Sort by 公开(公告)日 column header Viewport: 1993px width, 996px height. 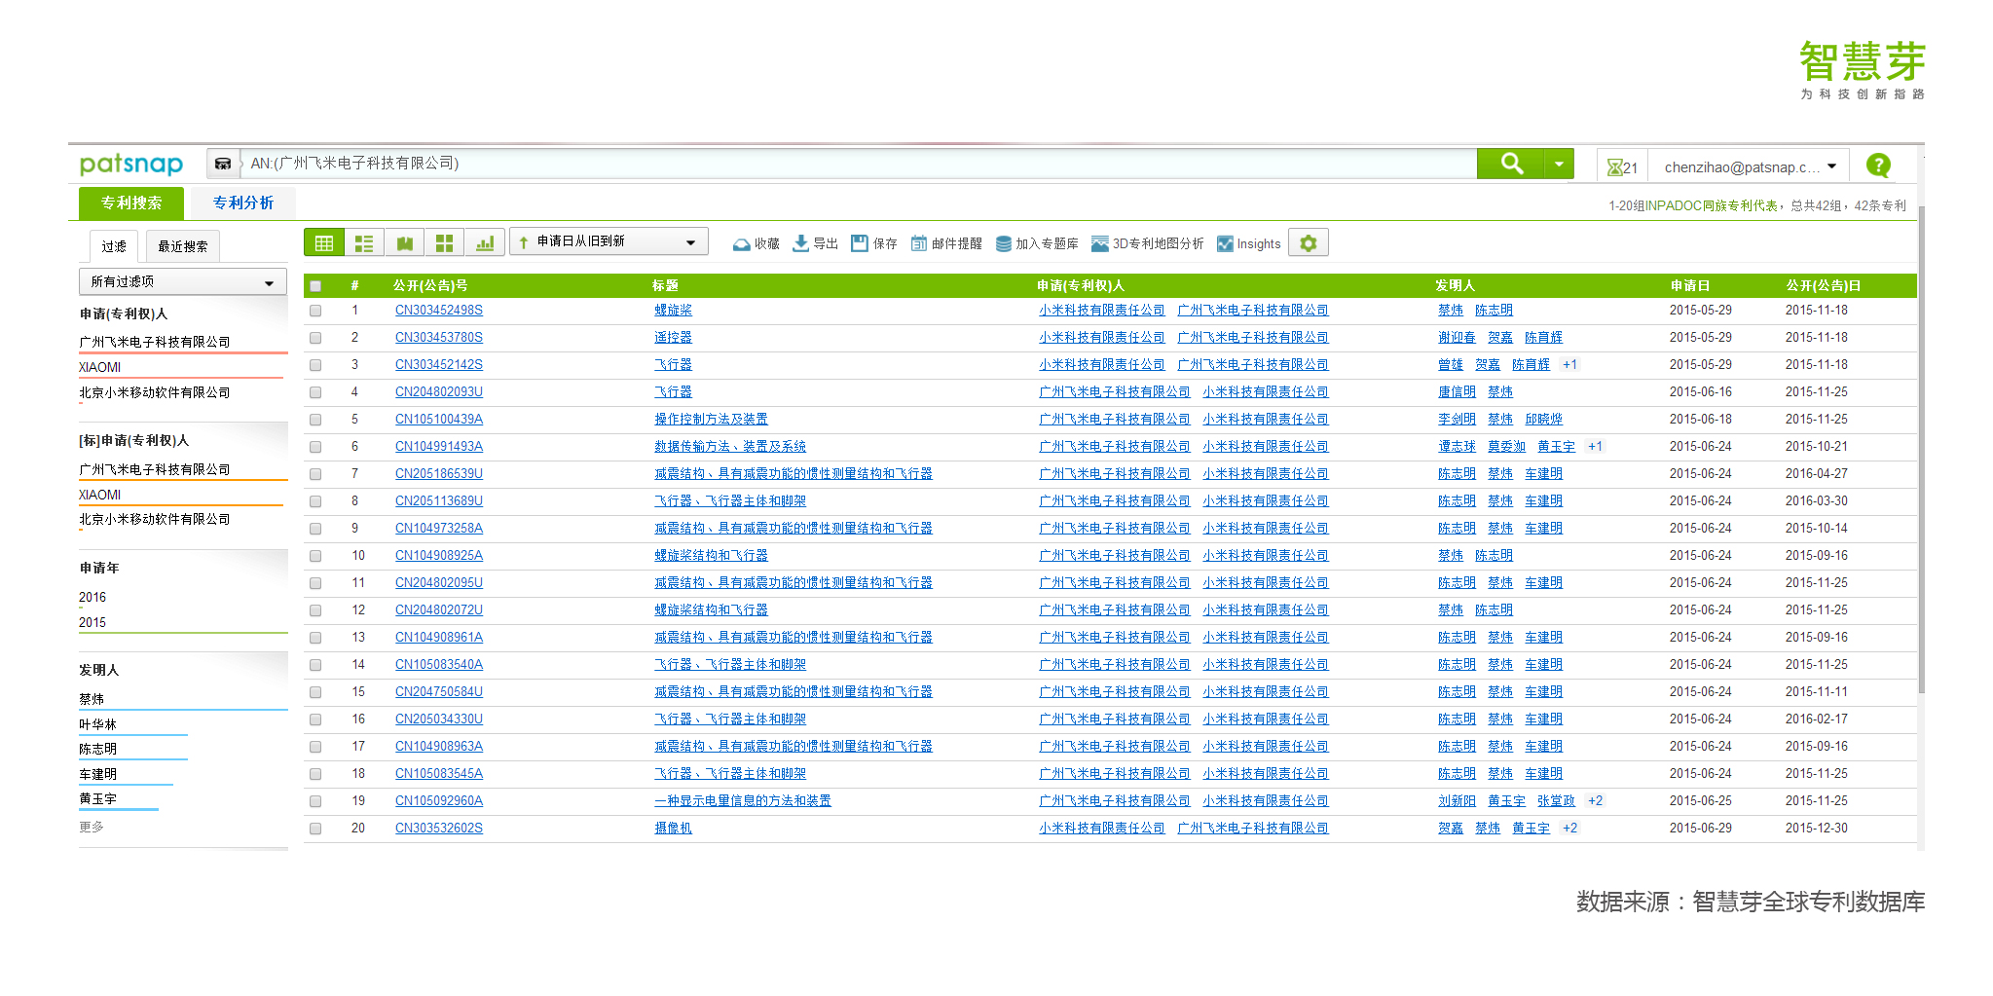click(1823, 285)
